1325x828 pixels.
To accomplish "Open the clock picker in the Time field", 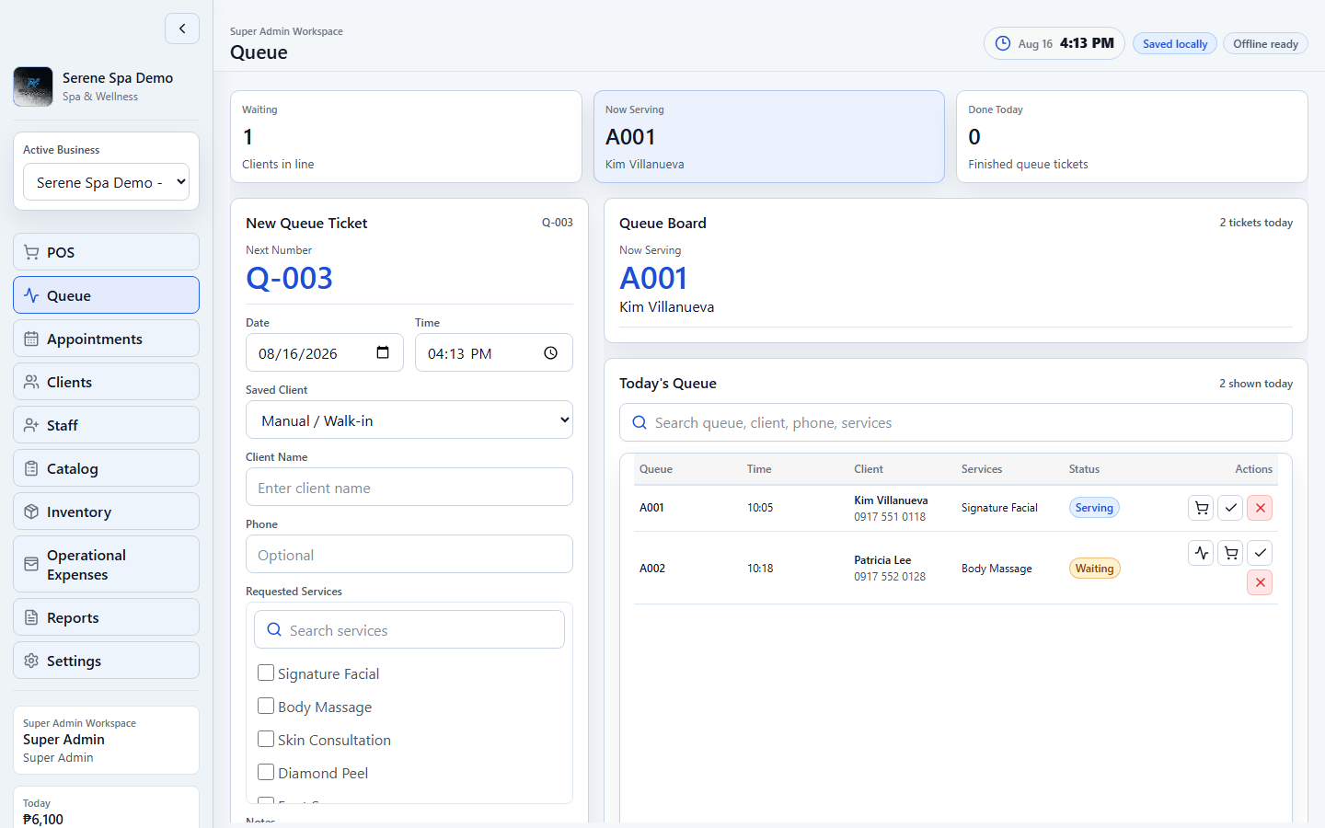I will 550,352.
